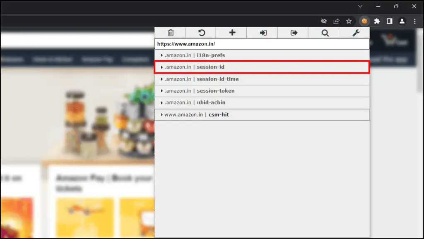This screenshot has width=424, height=239.
Task: Select the session-id-time cookie row
Action: click(262, 79)
